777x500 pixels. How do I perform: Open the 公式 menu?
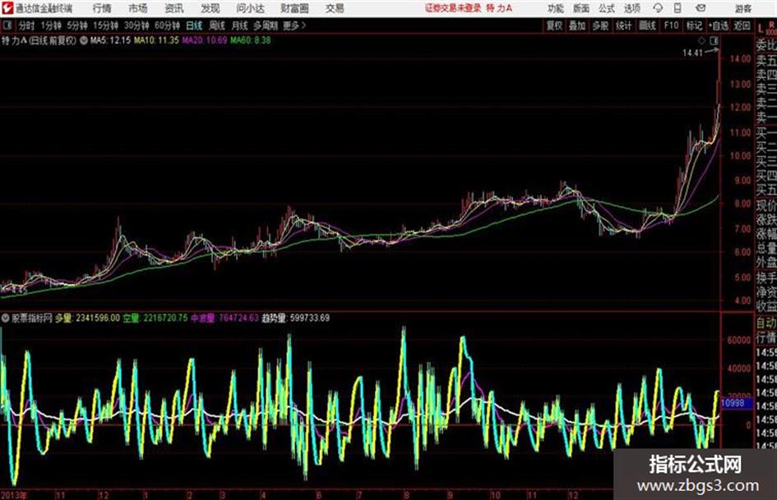coord(606,8)
